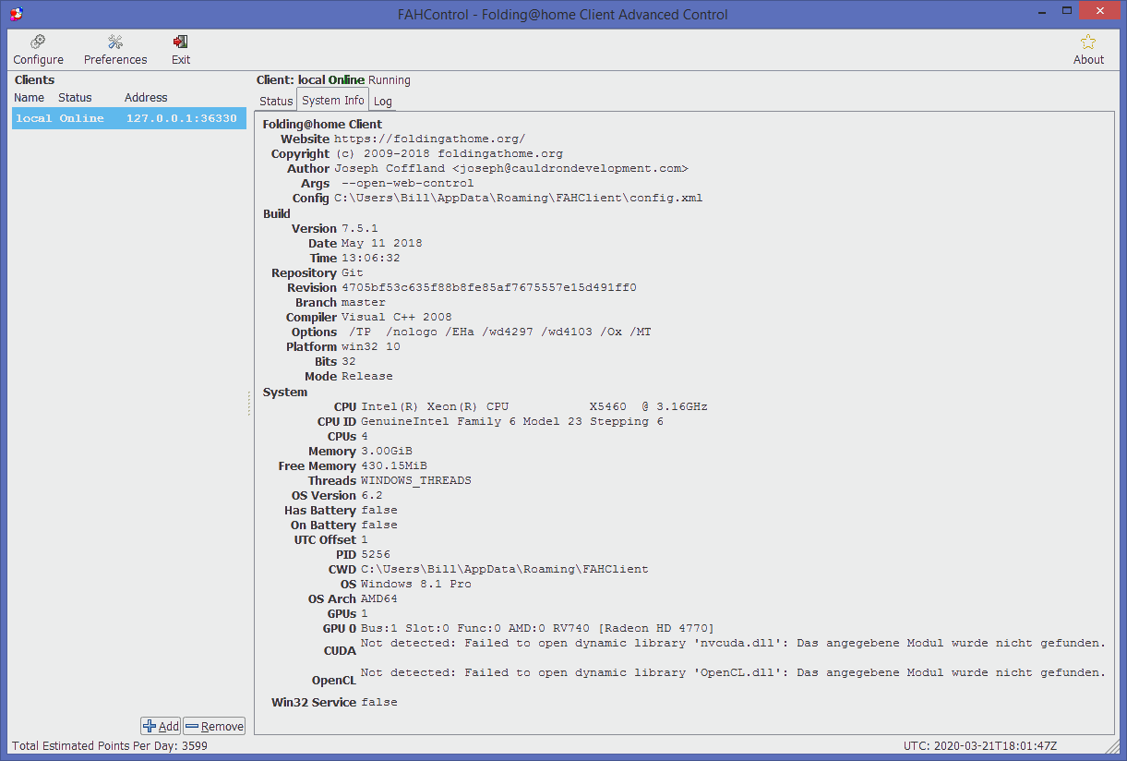Click the FAHControl title bar app icon
1127x761 pixels.
[16, 14]
